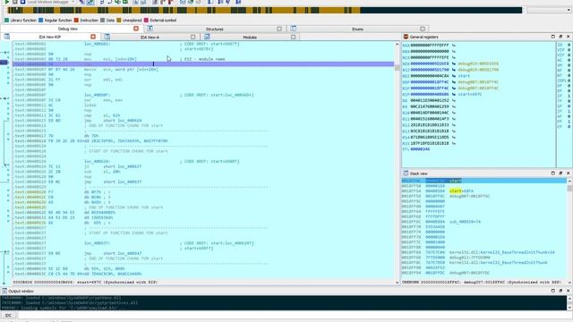Click the jump arrow next to RDI
This screenshot has width=573, height=322.
(454, 76)
